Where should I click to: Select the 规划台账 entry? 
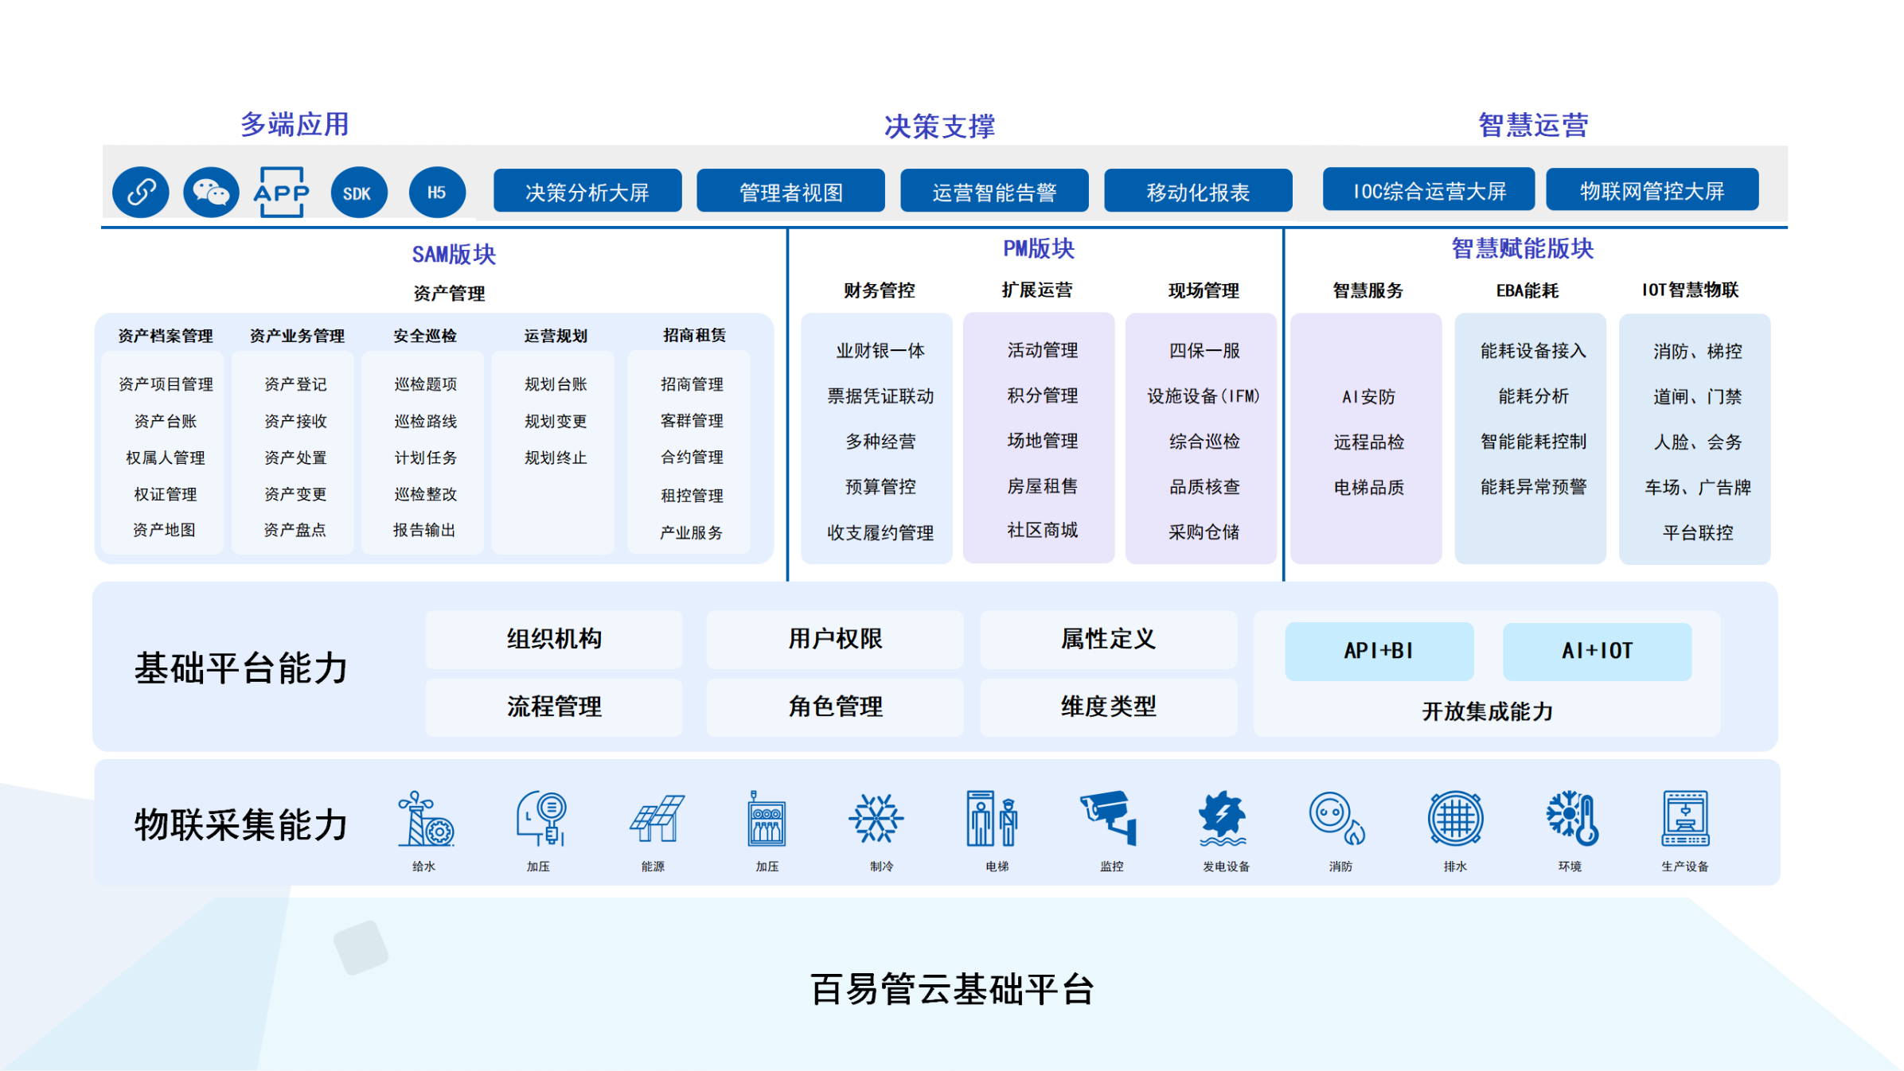[556, 384]
